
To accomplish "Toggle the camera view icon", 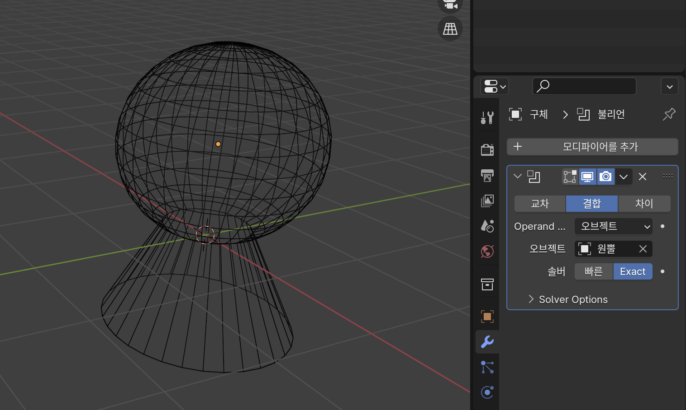I will pyautogui.click(x=450, y=5).
